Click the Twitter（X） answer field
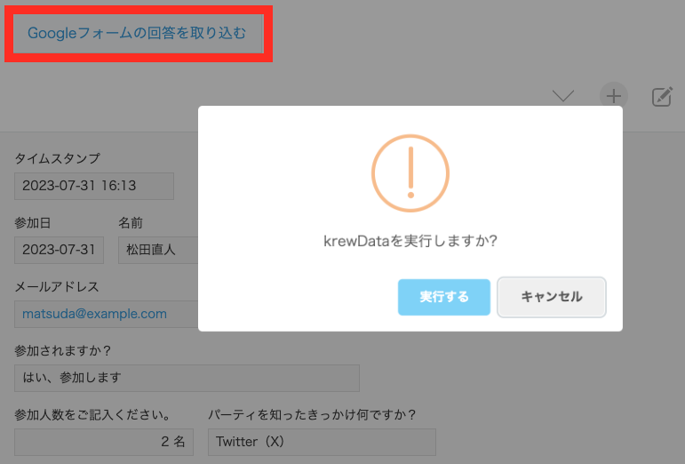 322,442
